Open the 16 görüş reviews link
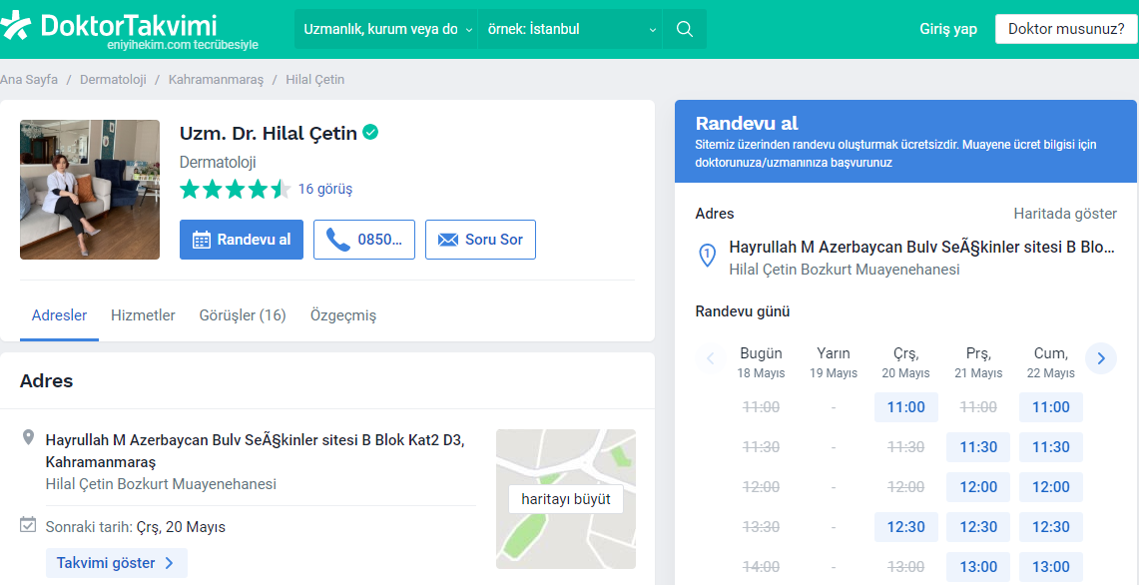This screenshot has width=1139, height=585. point(324,189)
